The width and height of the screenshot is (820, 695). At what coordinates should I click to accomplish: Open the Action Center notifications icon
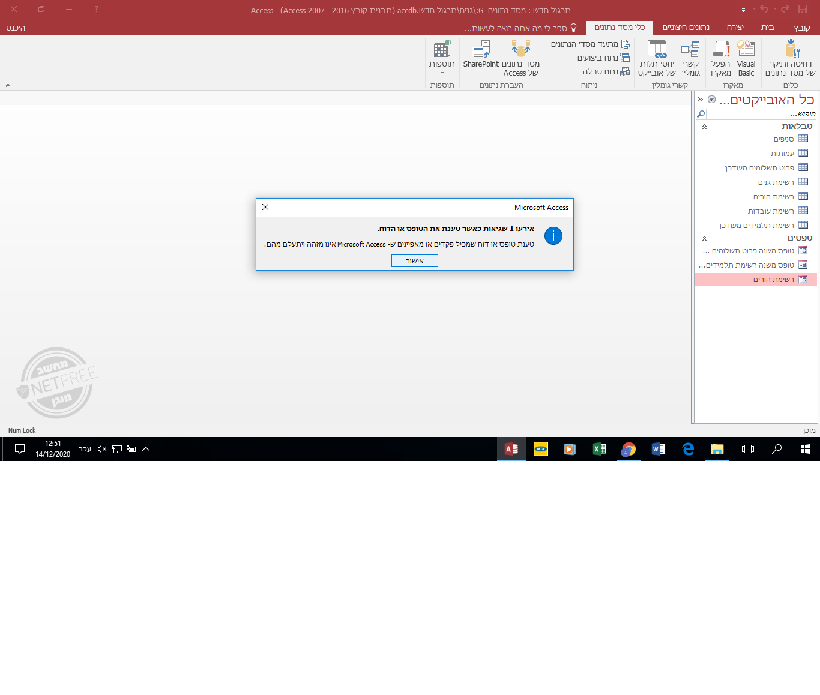tap(20, 449)
